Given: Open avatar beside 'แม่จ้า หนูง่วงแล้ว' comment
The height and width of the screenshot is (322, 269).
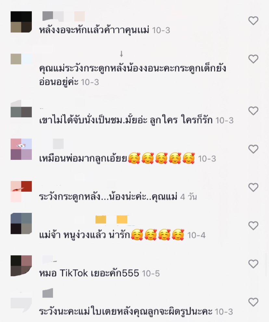Looking at the screenshot, I should tap(21, 224).
